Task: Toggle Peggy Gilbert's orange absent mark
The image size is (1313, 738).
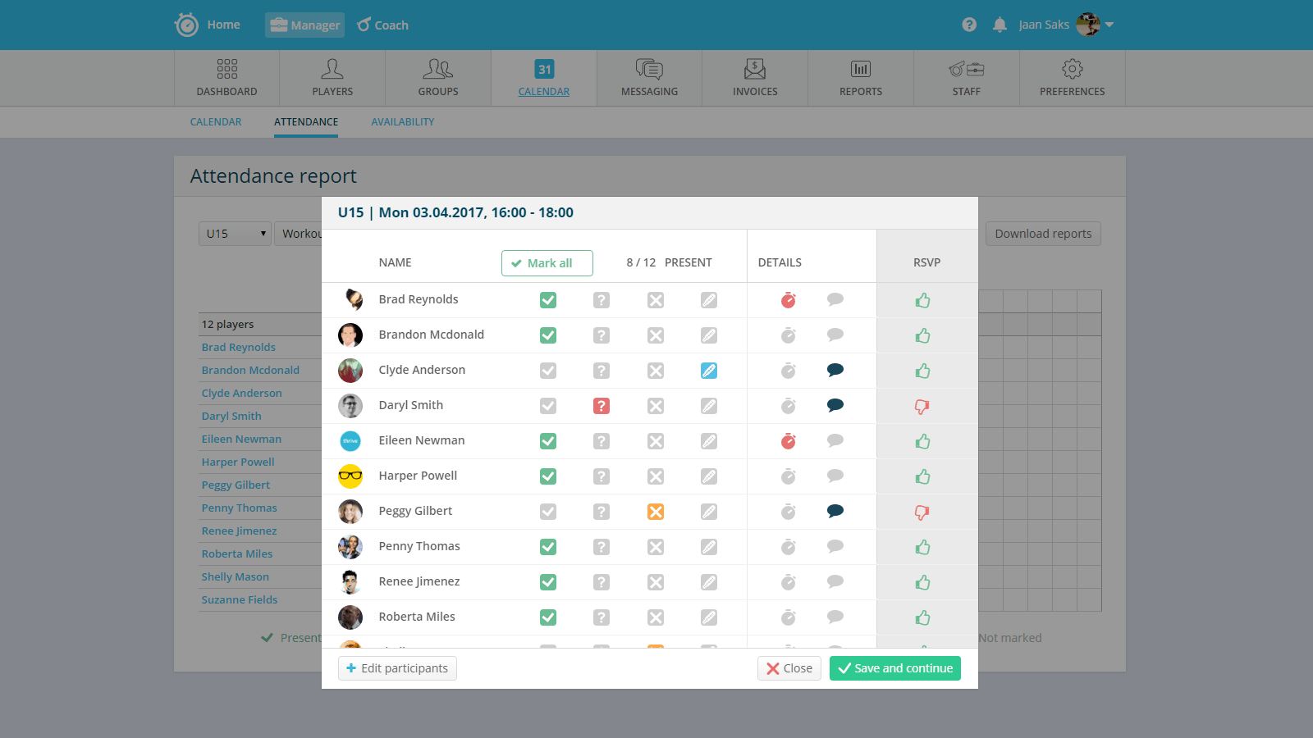Action: point(656,512)
